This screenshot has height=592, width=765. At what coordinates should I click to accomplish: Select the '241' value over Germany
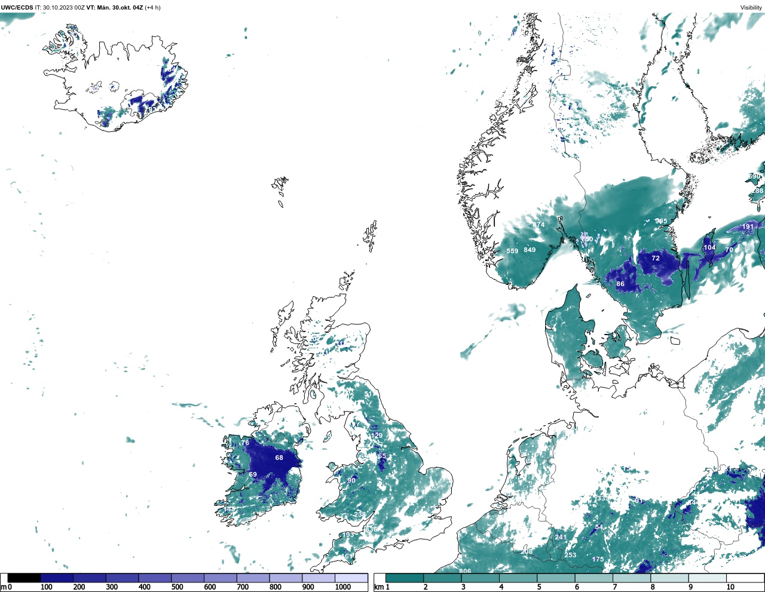pos(561,537)
